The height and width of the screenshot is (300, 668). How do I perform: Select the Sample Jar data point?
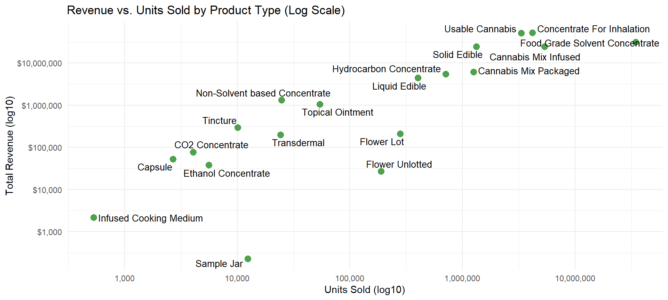248,259
